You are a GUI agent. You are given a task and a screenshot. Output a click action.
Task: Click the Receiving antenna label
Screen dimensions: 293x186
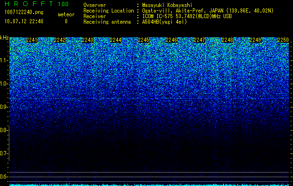coord(107,22)
